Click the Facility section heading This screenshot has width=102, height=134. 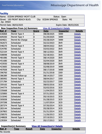[x=4, y=13]
